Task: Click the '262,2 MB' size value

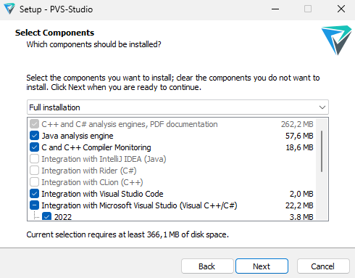Action: [x=297, y=124]
